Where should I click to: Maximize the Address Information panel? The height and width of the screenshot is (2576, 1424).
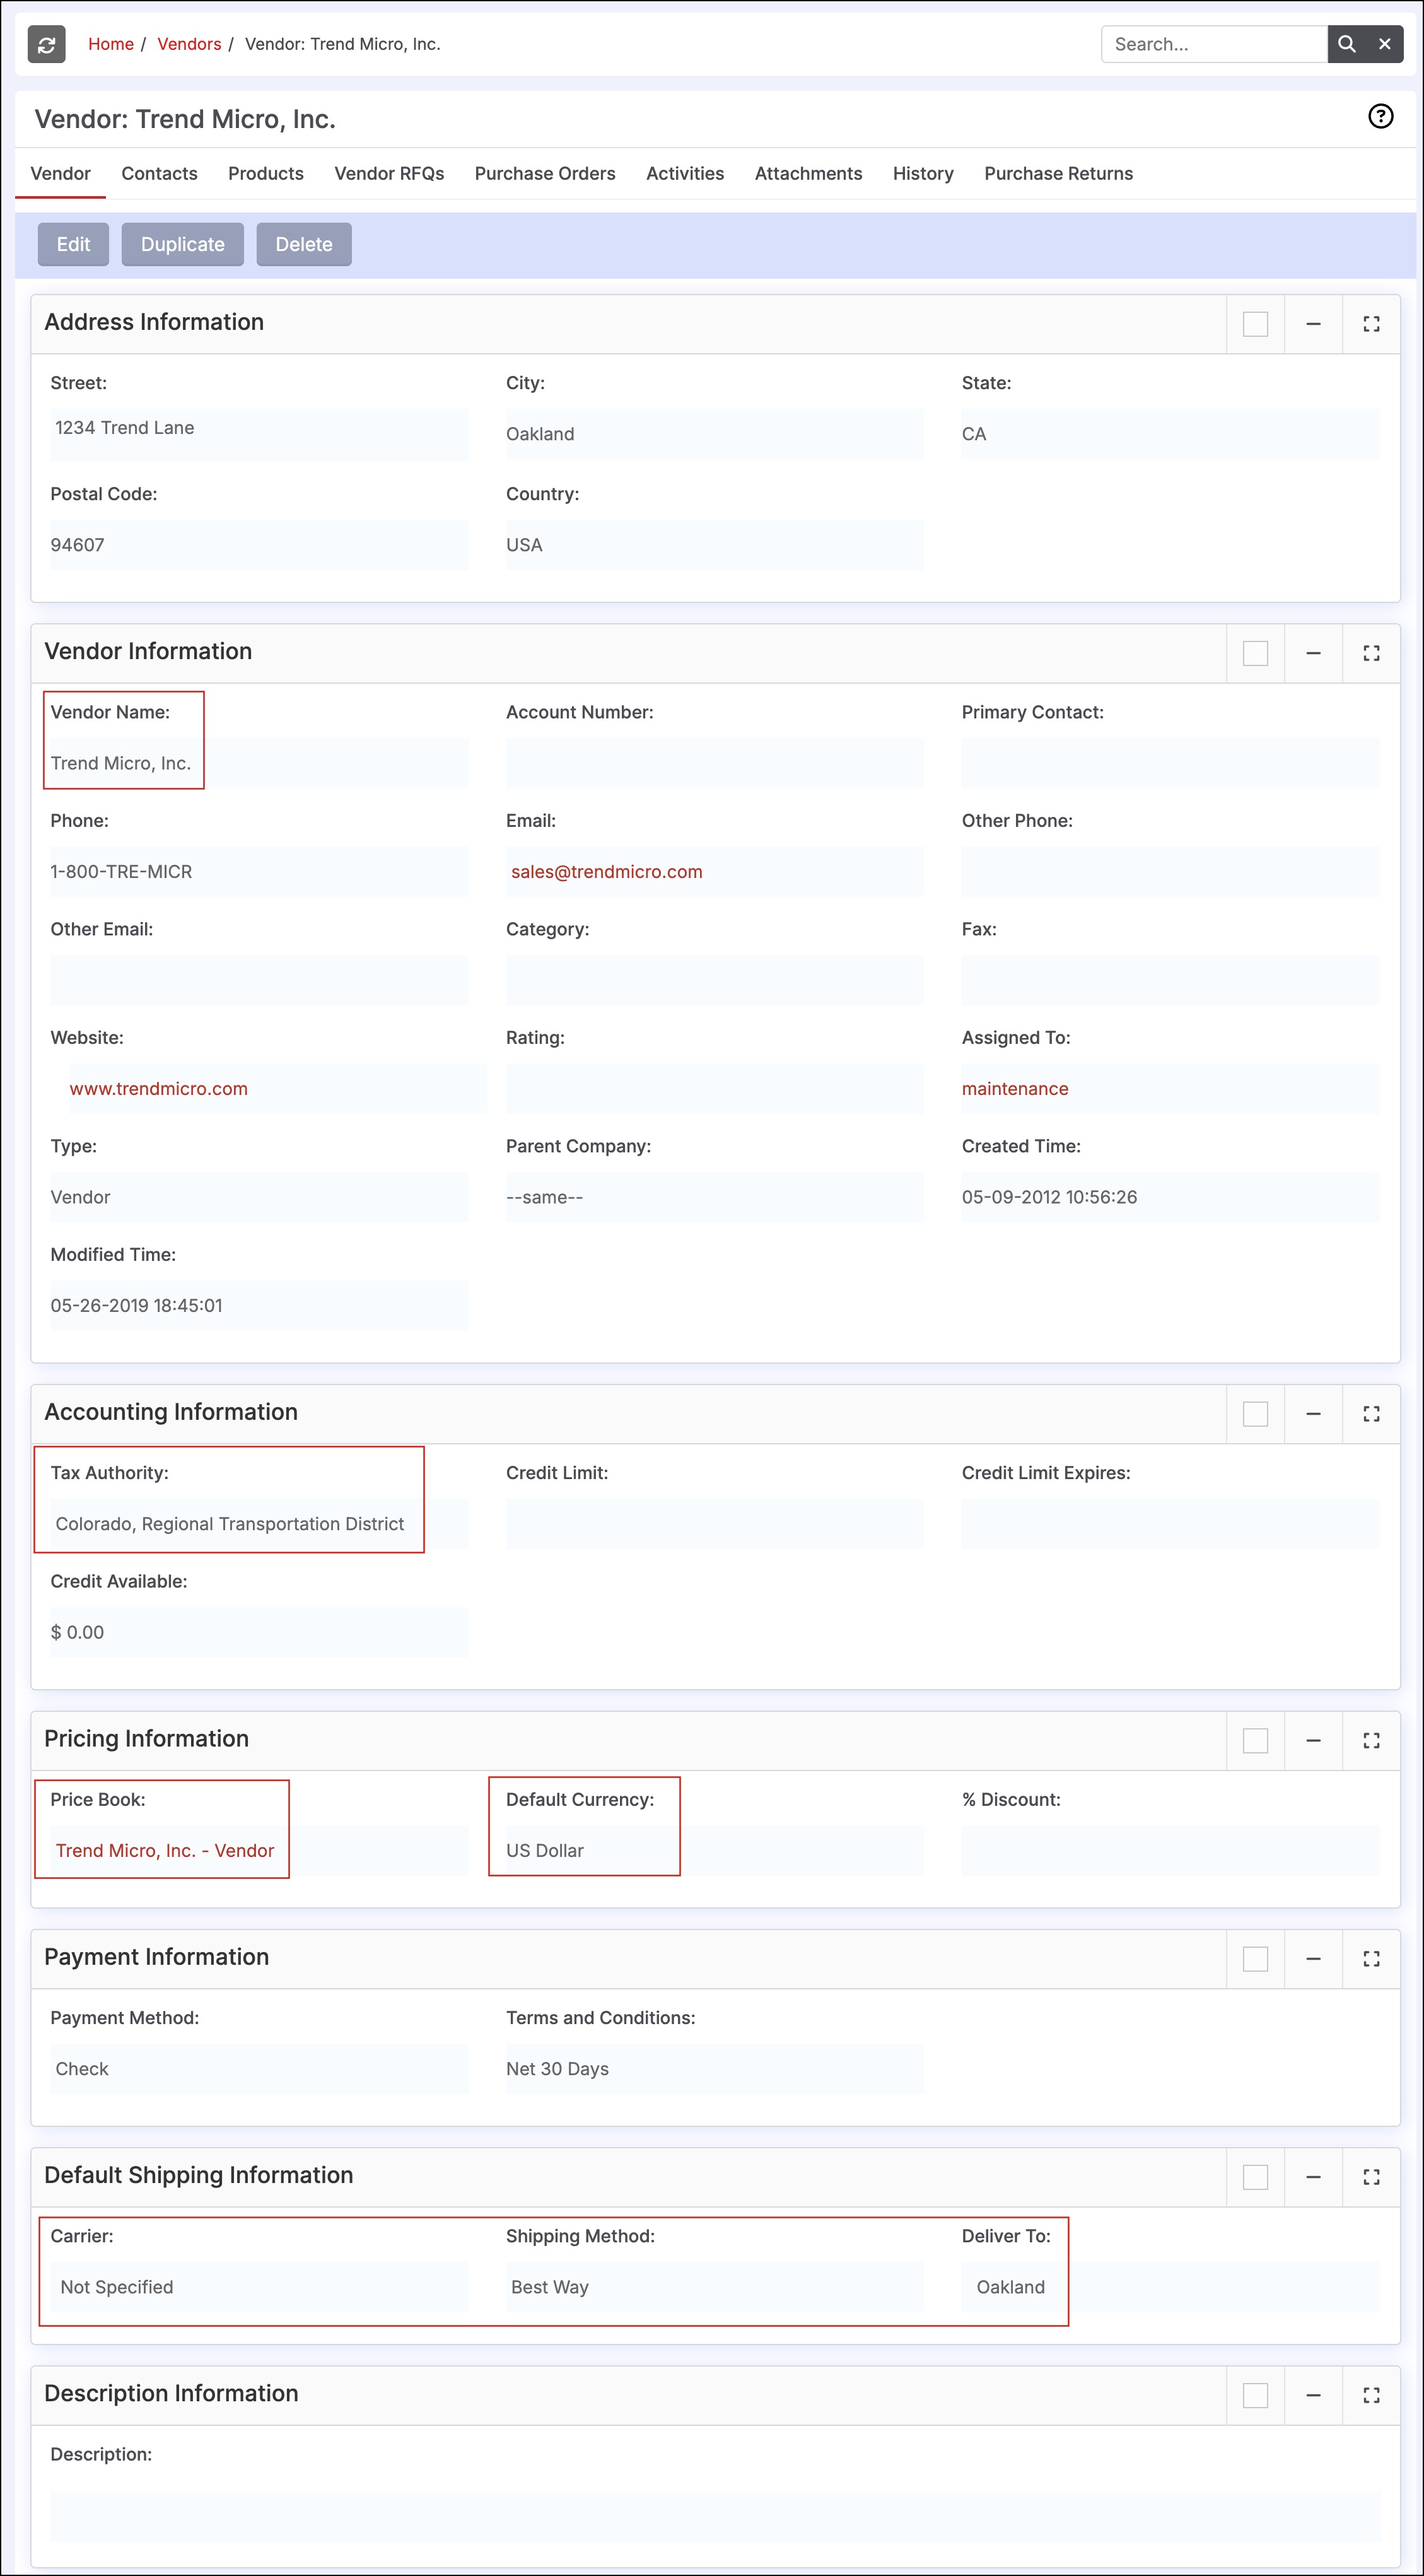tap(1371, 324)
